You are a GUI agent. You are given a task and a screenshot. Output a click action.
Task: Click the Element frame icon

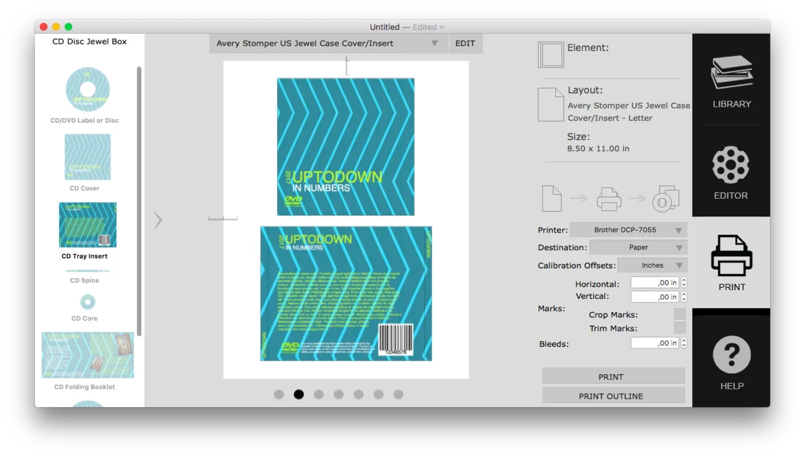[551, 55]
